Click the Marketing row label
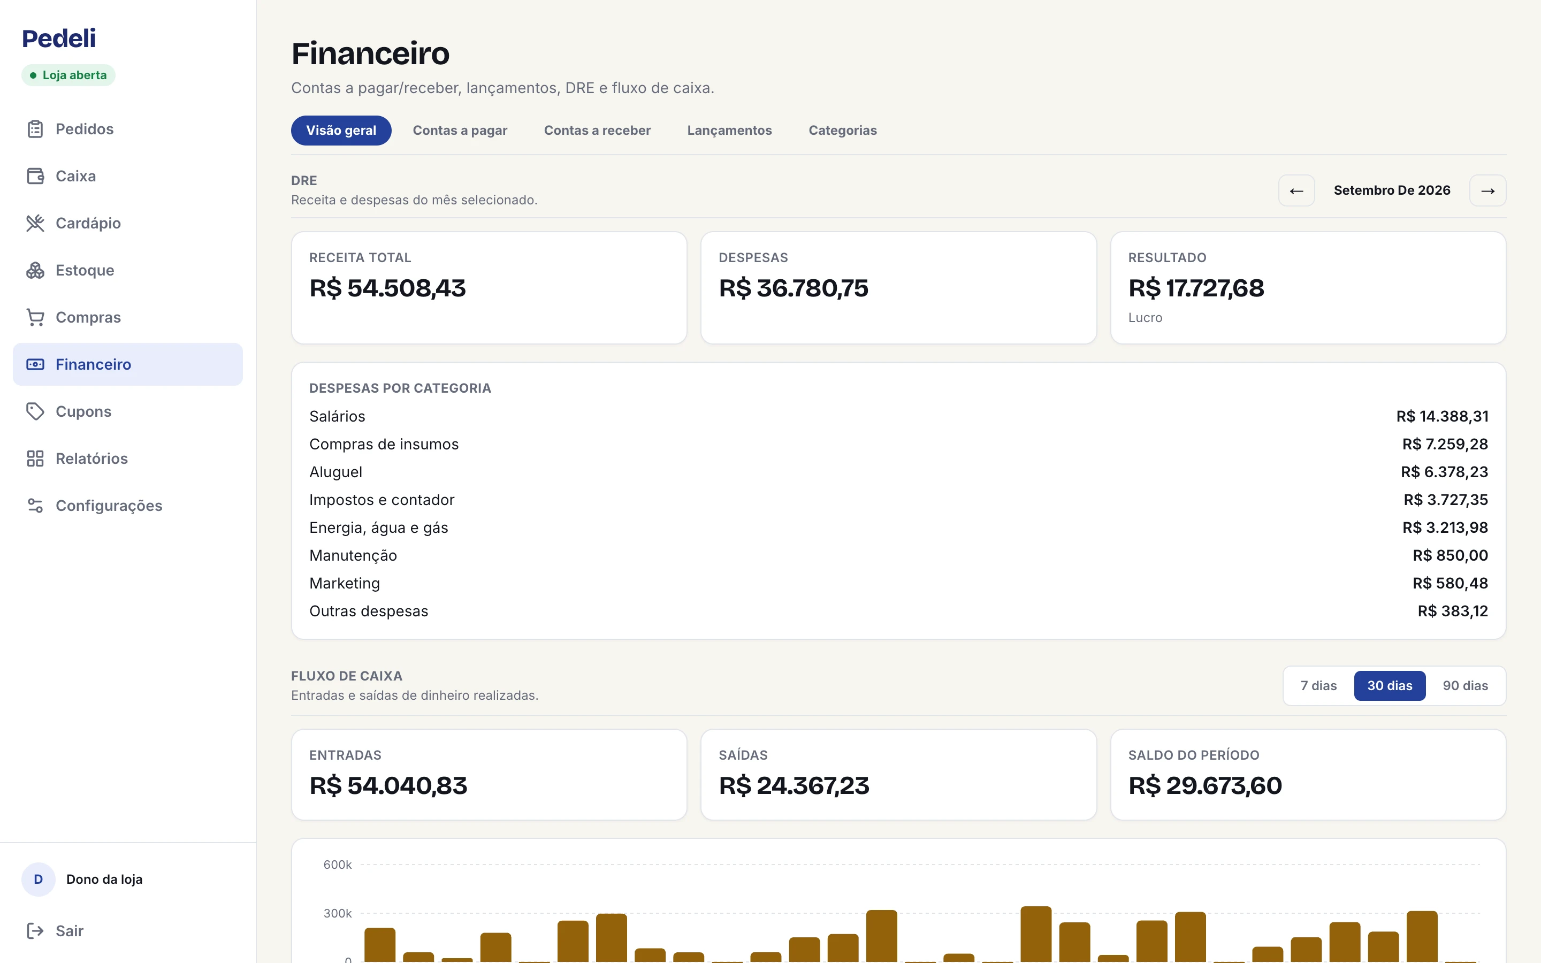This screenshot has height=963, width=1541. (345, 583)
